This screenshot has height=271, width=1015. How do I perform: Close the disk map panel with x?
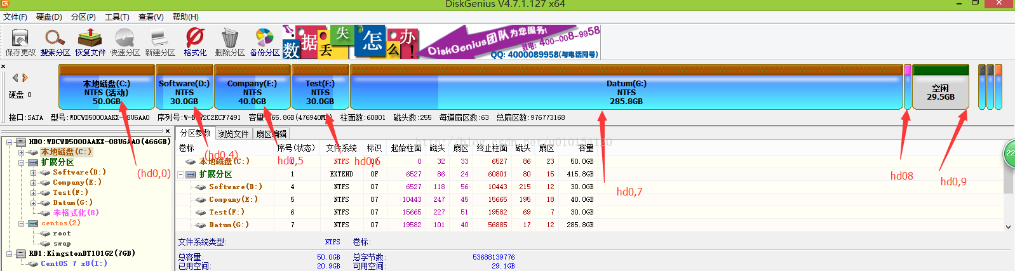coord(3,67)
